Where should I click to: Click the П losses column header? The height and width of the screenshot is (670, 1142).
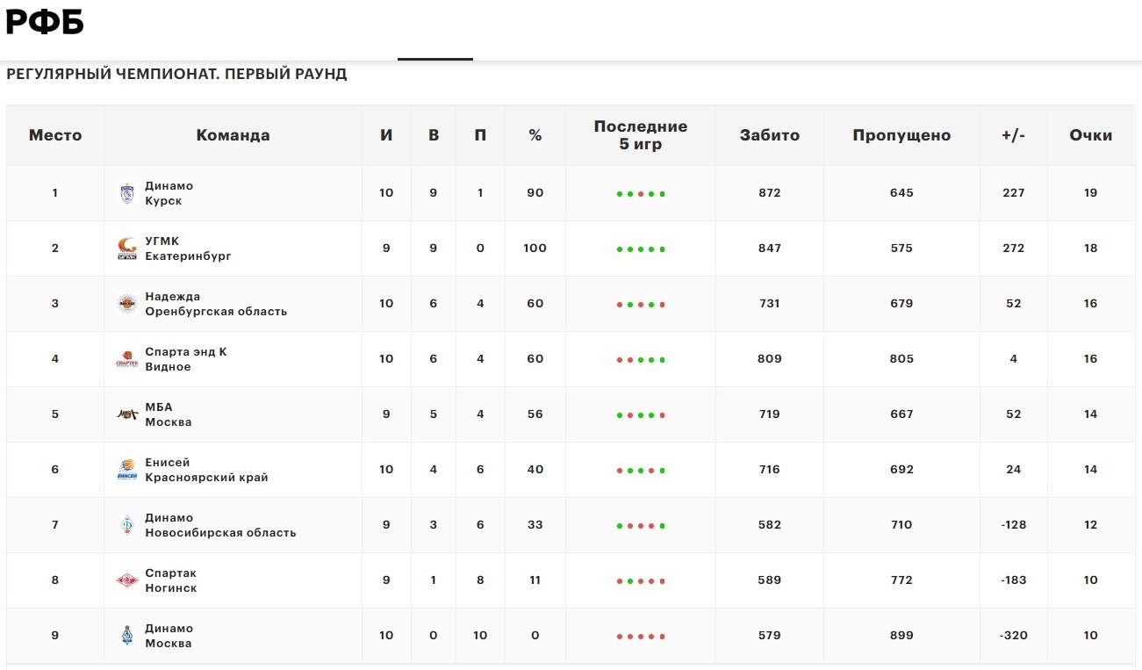pyautogui.click(x=480, y=135)
